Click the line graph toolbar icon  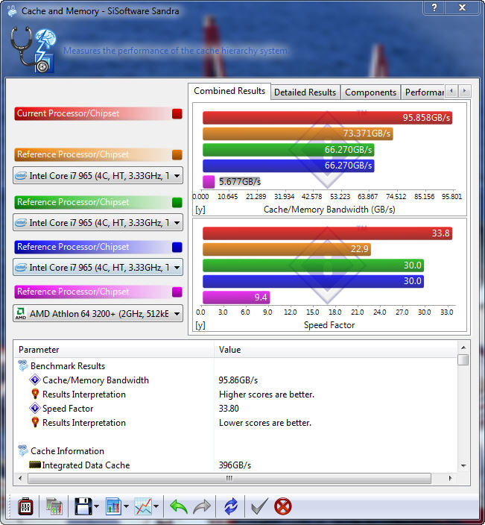pos(143,506)
